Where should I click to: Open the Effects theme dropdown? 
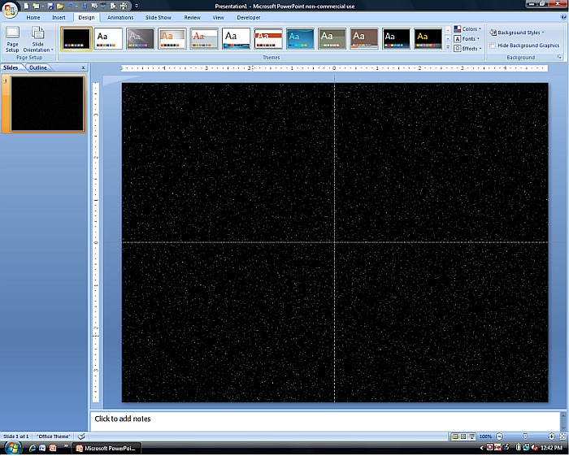coord(468,49)
